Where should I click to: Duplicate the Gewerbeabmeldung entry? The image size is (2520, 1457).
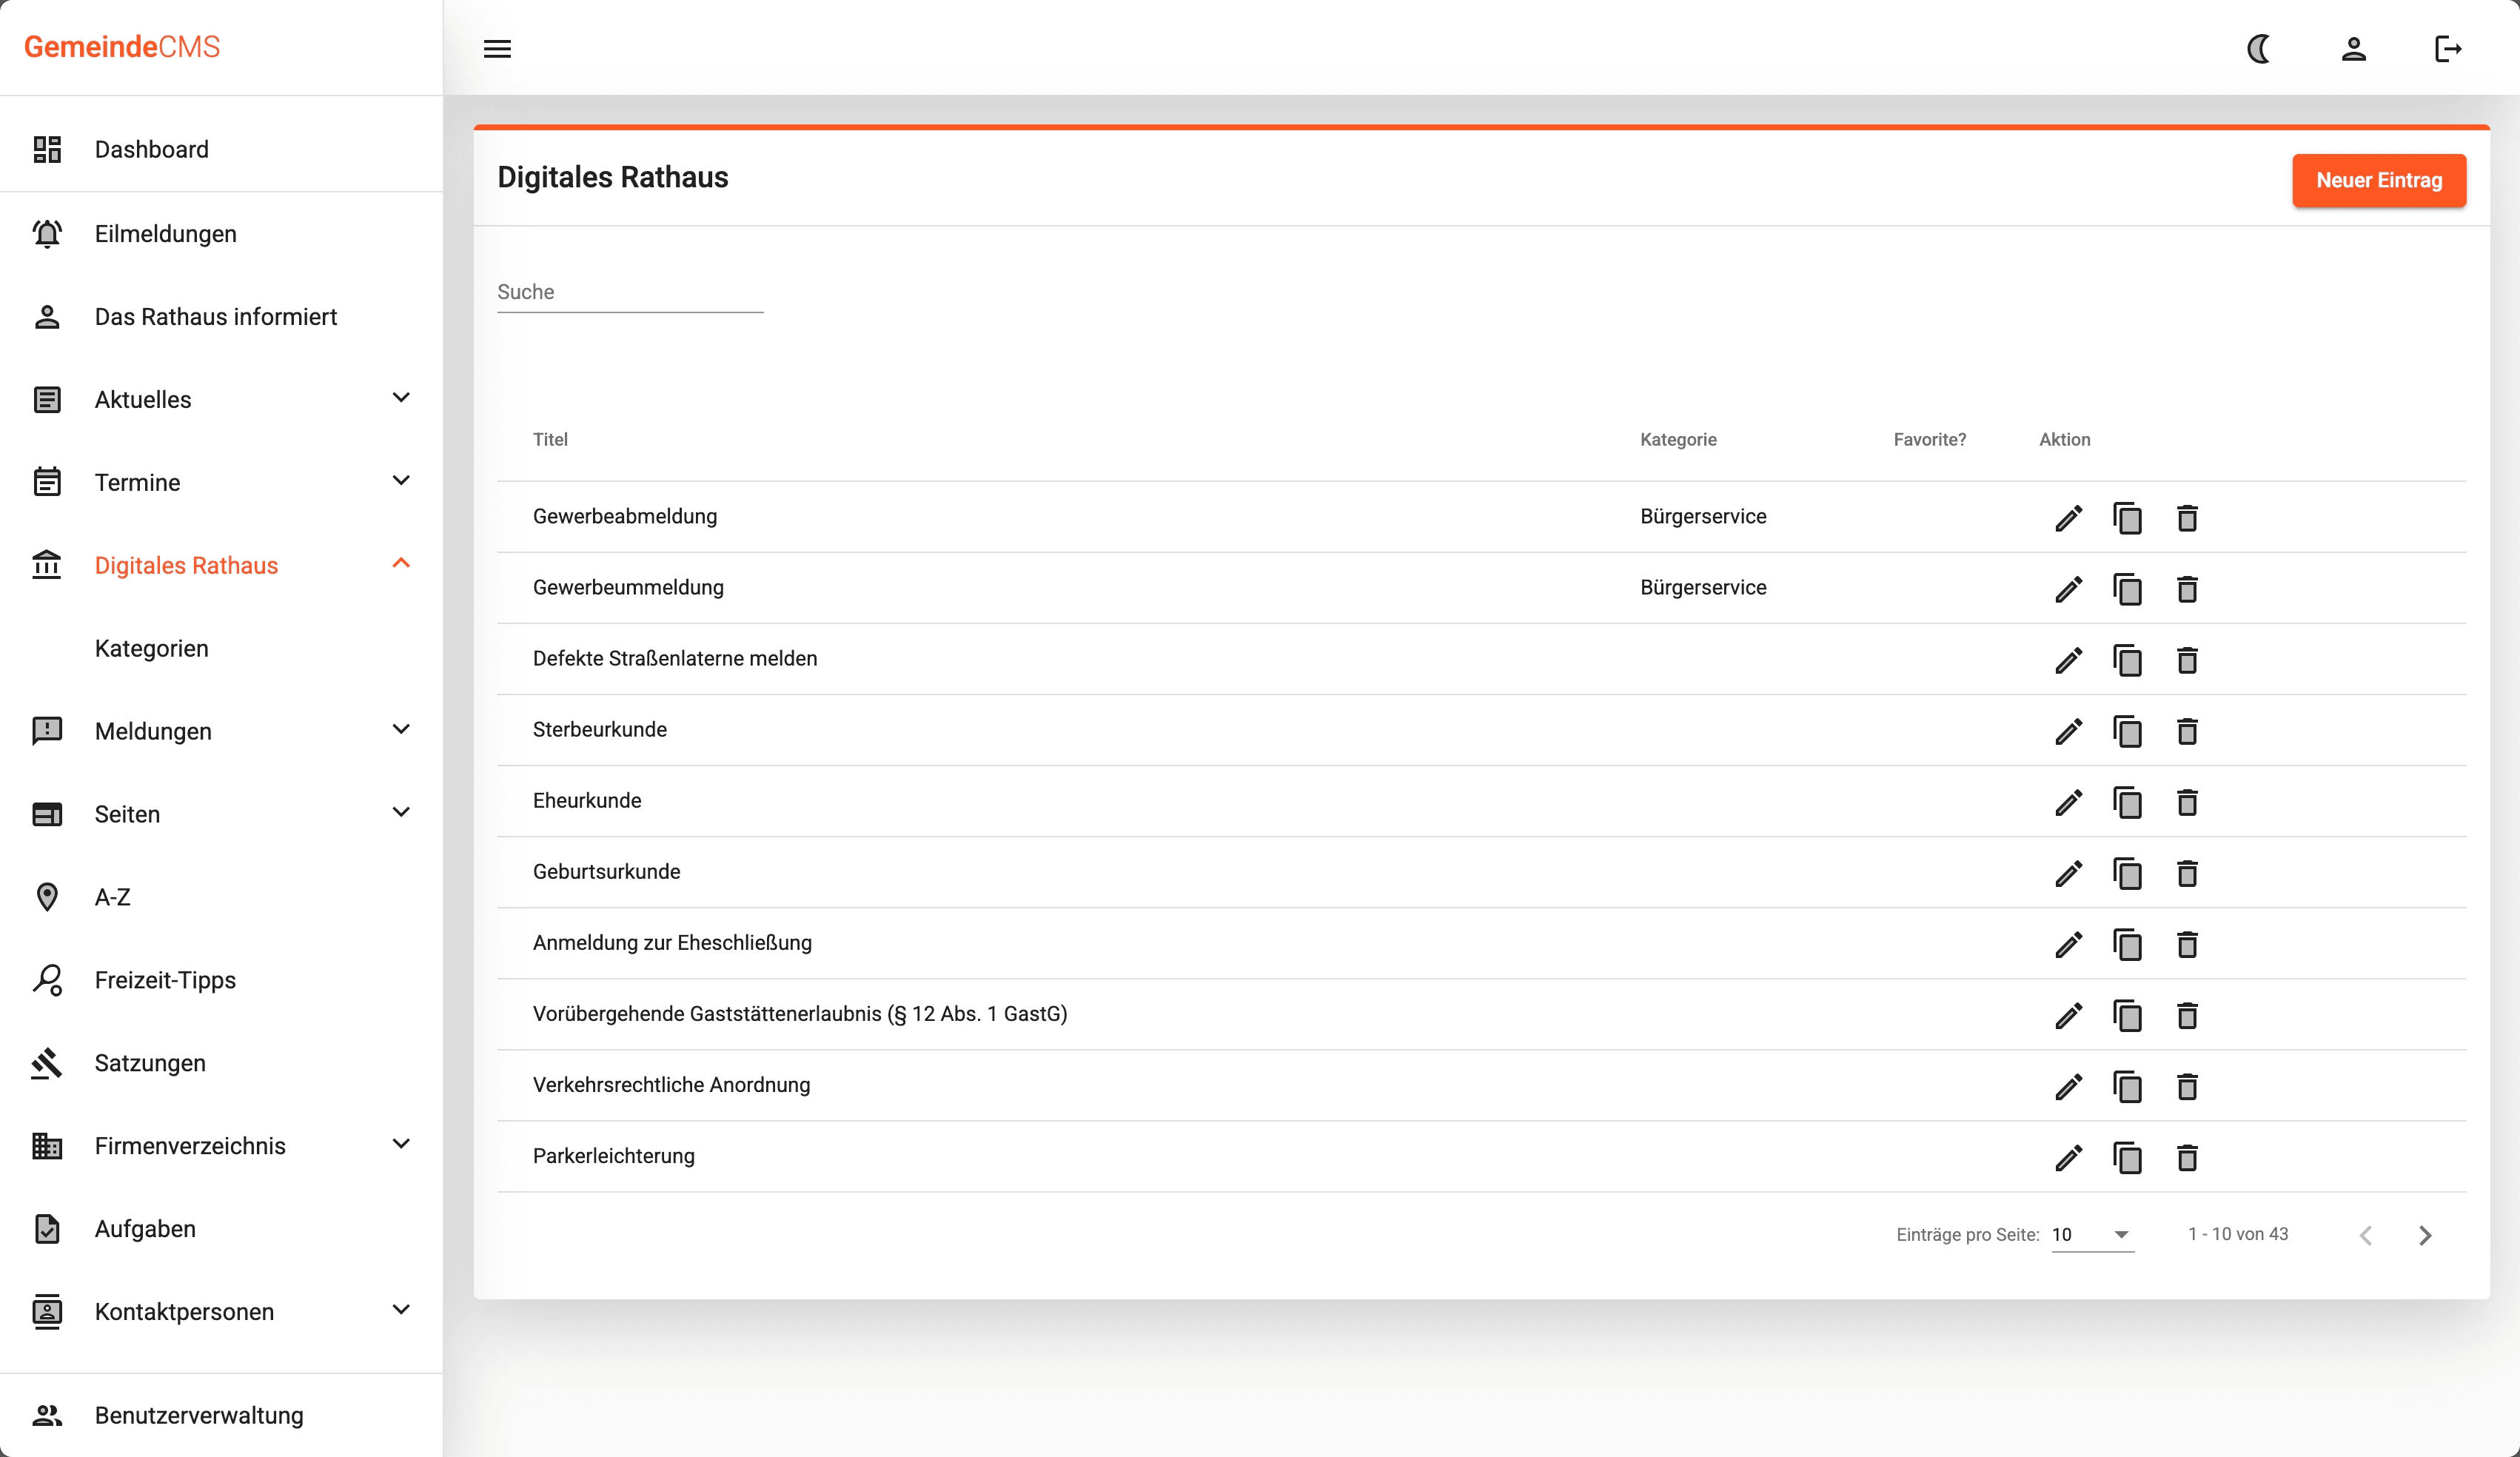2128,518
